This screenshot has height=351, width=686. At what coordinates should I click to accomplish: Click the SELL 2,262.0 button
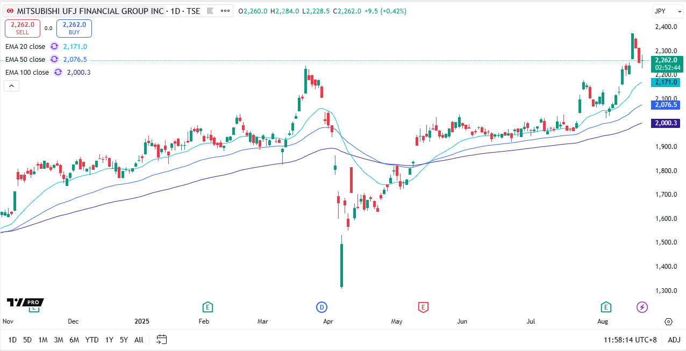point(23,28)
